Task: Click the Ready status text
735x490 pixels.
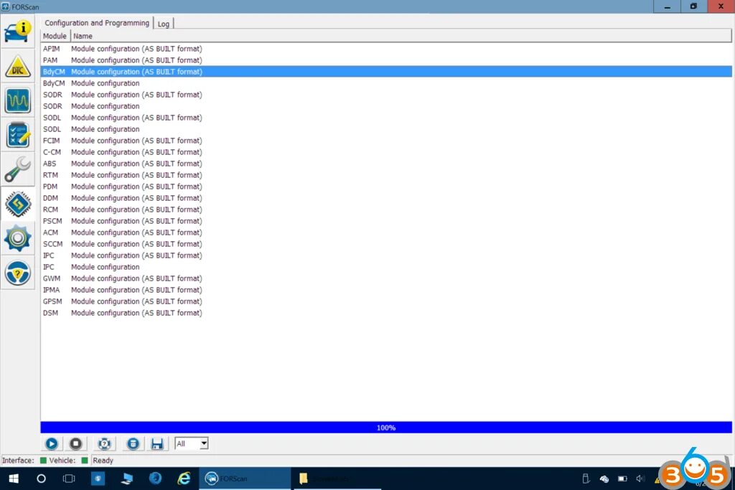Action: point(103,461)
